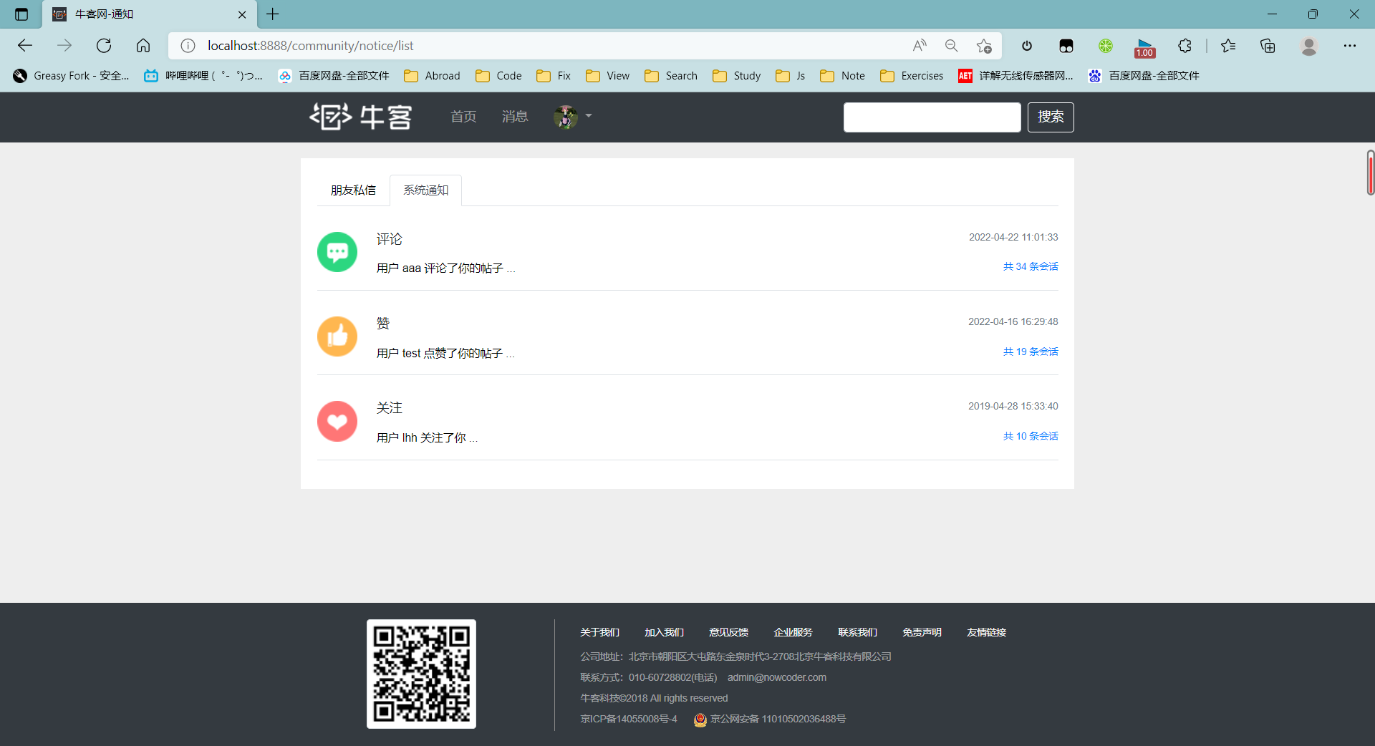Add this page to favorites star icon
The height and width of the screenshot is (746, 1375).
click(x=984, y=46)
